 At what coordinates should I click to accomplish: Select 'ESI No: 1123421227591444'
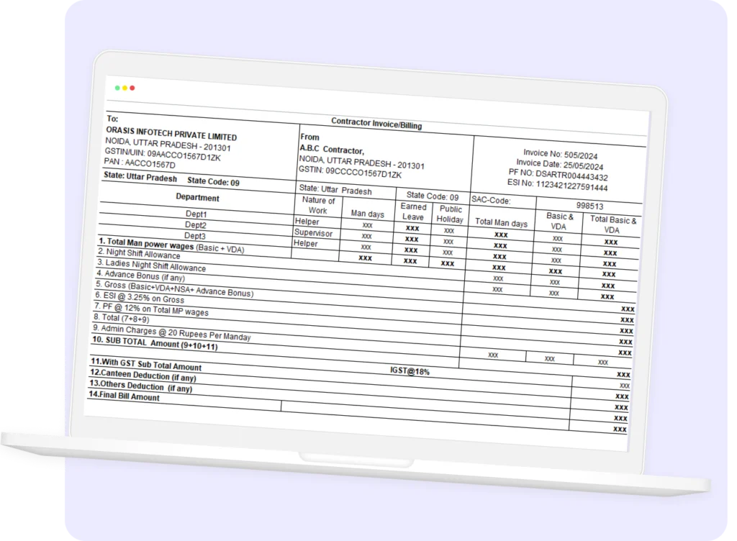tap(557, 185)
